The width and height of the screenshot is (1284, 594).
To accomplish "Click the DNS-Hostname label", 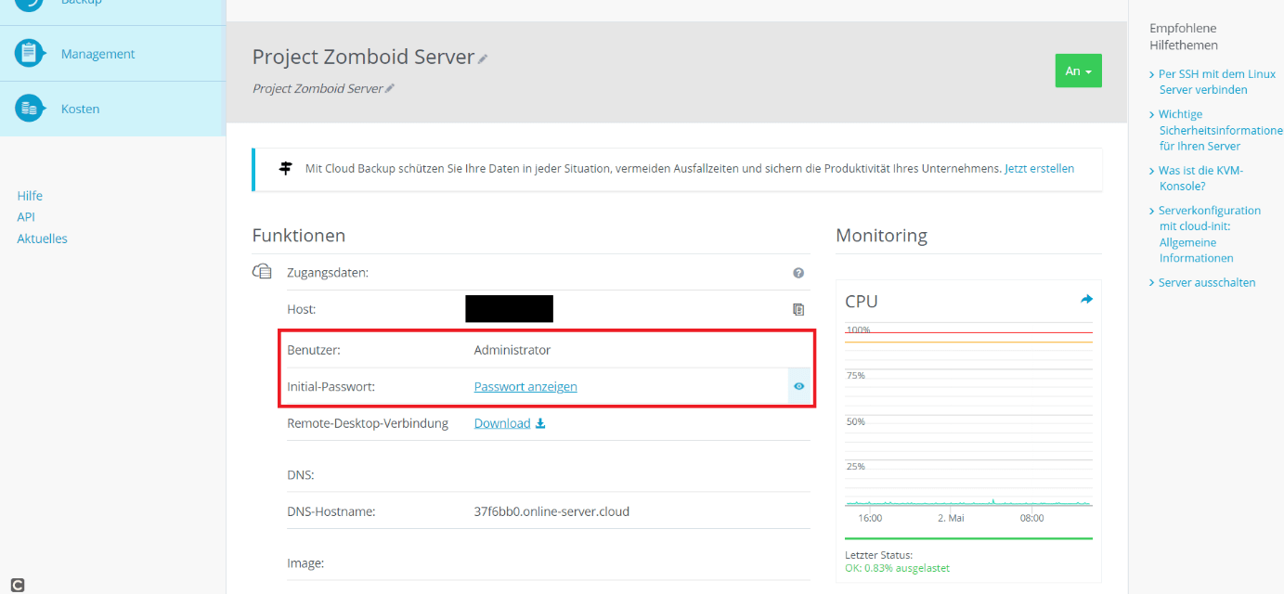I will pyautogui.click(x=331, y=511).
